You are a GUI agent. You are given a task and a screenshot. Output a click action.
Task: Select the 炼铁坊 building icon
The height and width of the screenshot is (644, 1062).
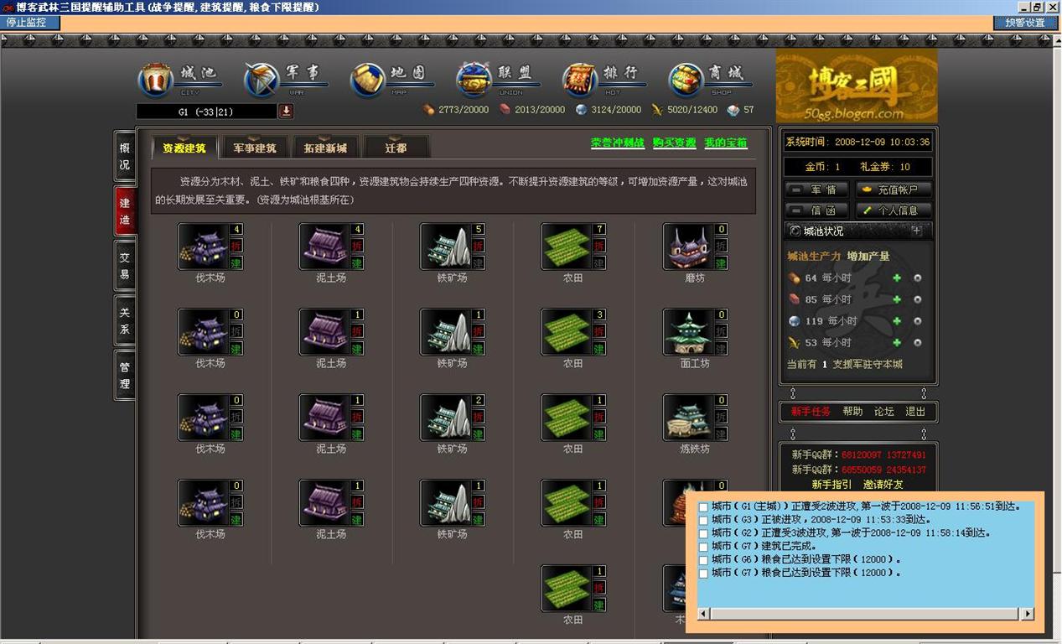[x=686, y=418]
